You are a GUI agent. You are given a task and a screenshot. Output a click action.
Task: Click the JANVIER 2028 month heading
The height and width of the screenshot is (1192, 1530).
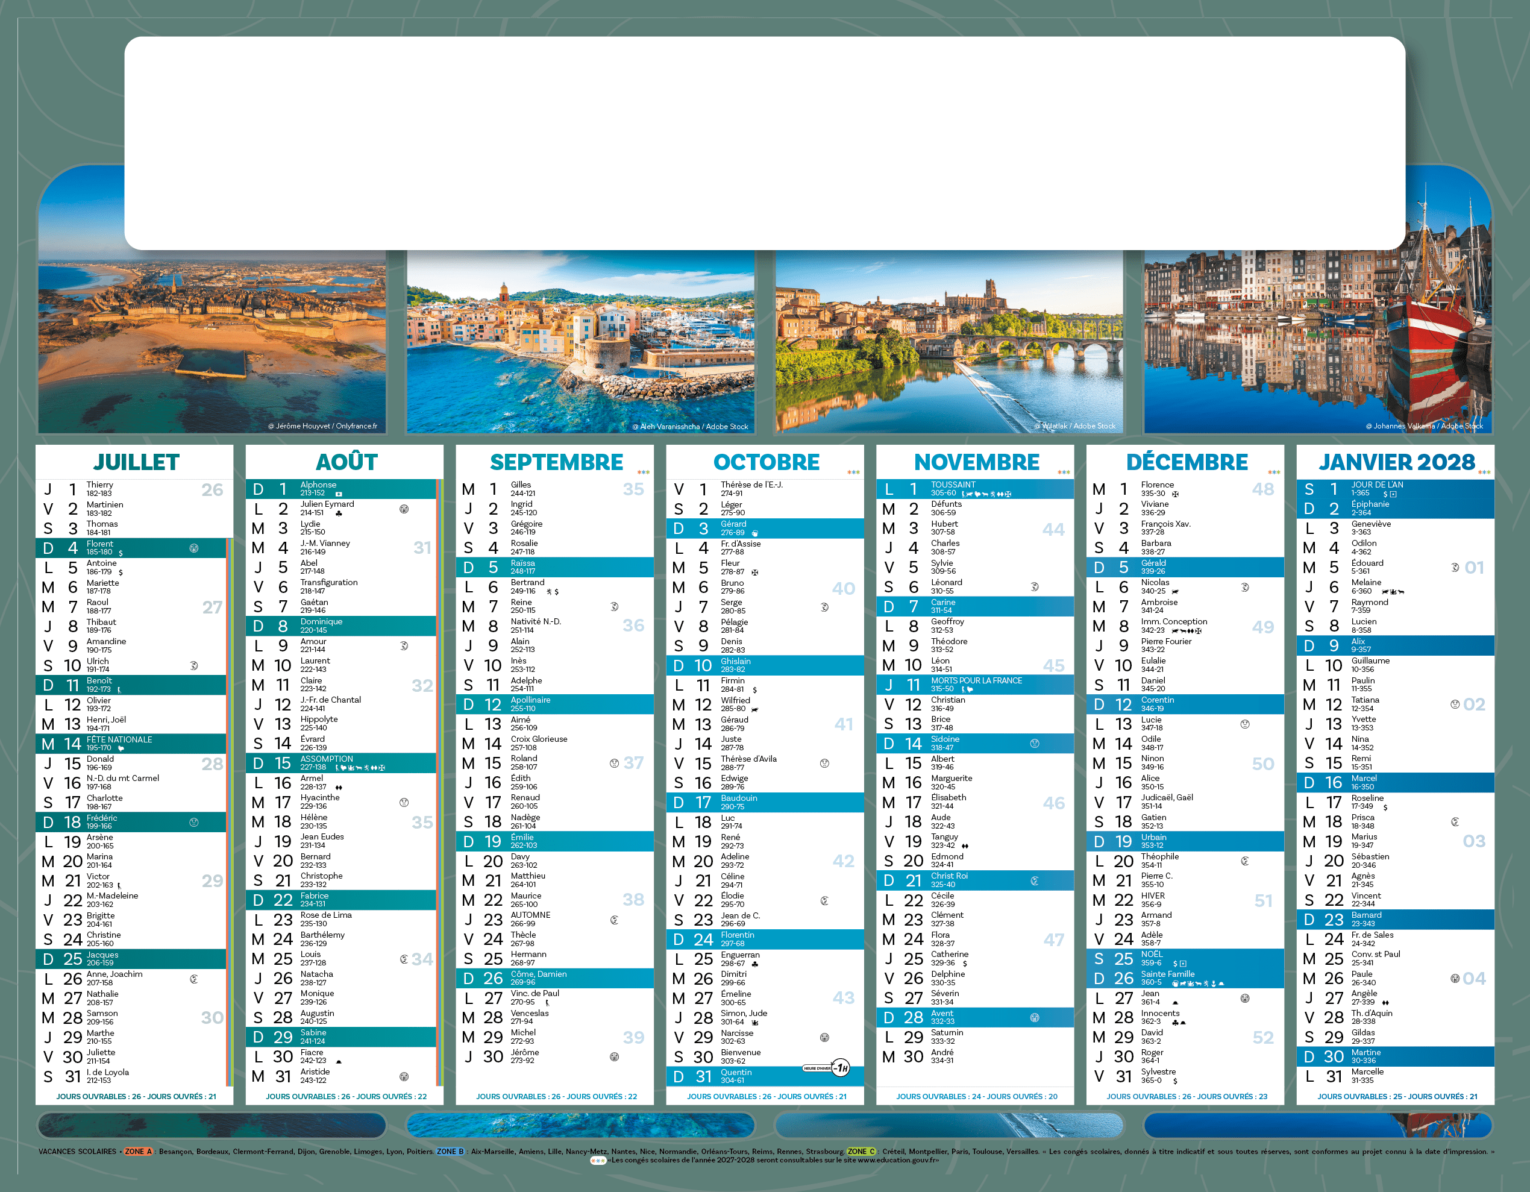[x=1396, y=462]
